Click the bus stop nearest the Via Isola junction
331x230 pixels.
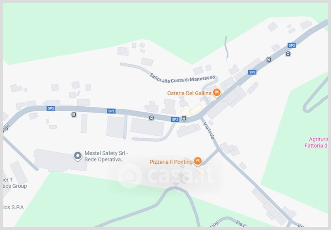[184, 118]
